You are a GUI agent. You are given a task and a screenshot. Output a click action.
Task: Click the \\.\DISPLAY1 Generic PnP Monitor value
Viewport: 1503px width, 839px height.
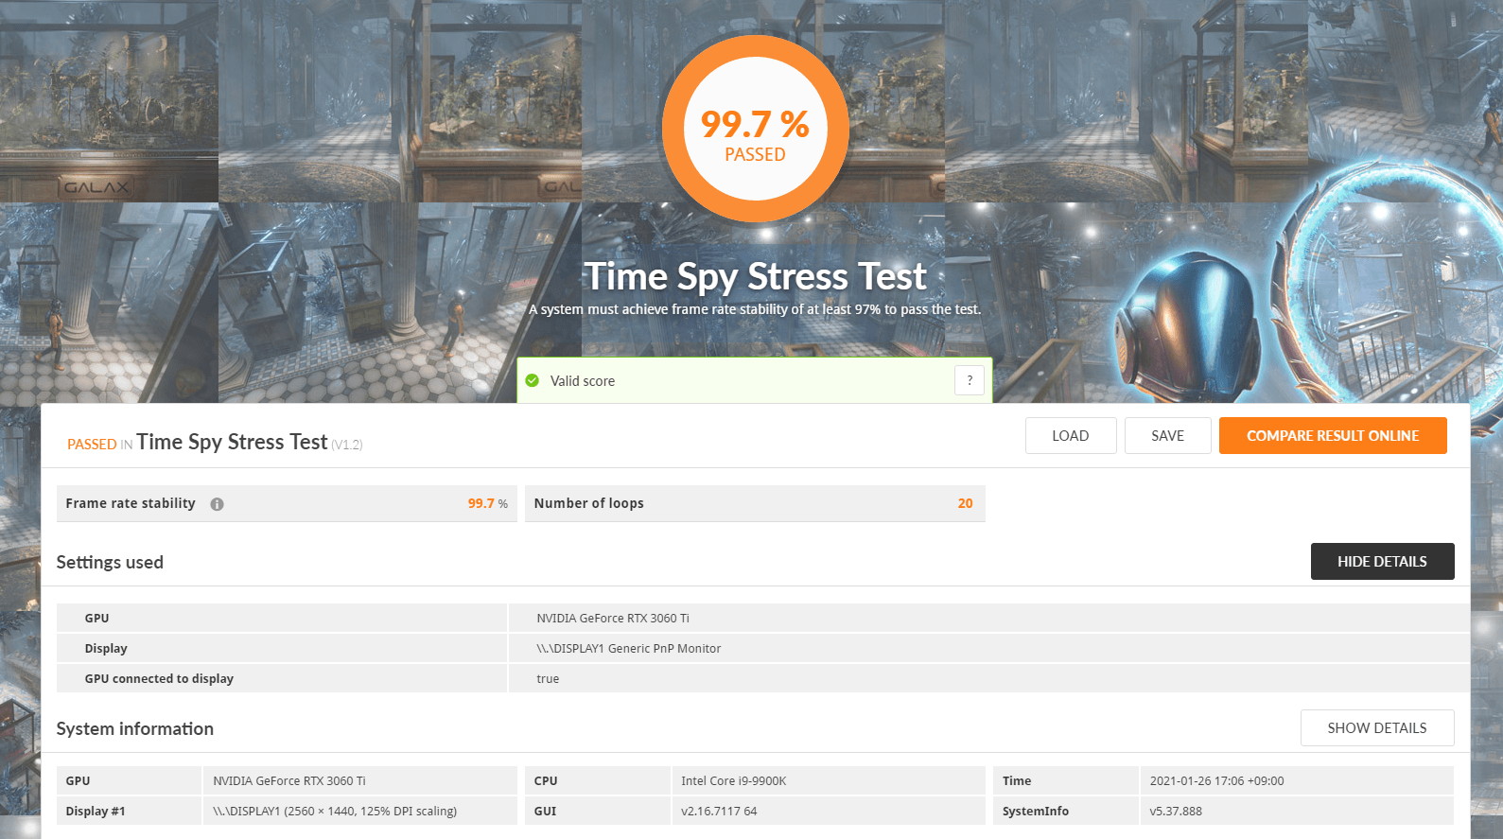pyautogui.click(x=628, y=649)
